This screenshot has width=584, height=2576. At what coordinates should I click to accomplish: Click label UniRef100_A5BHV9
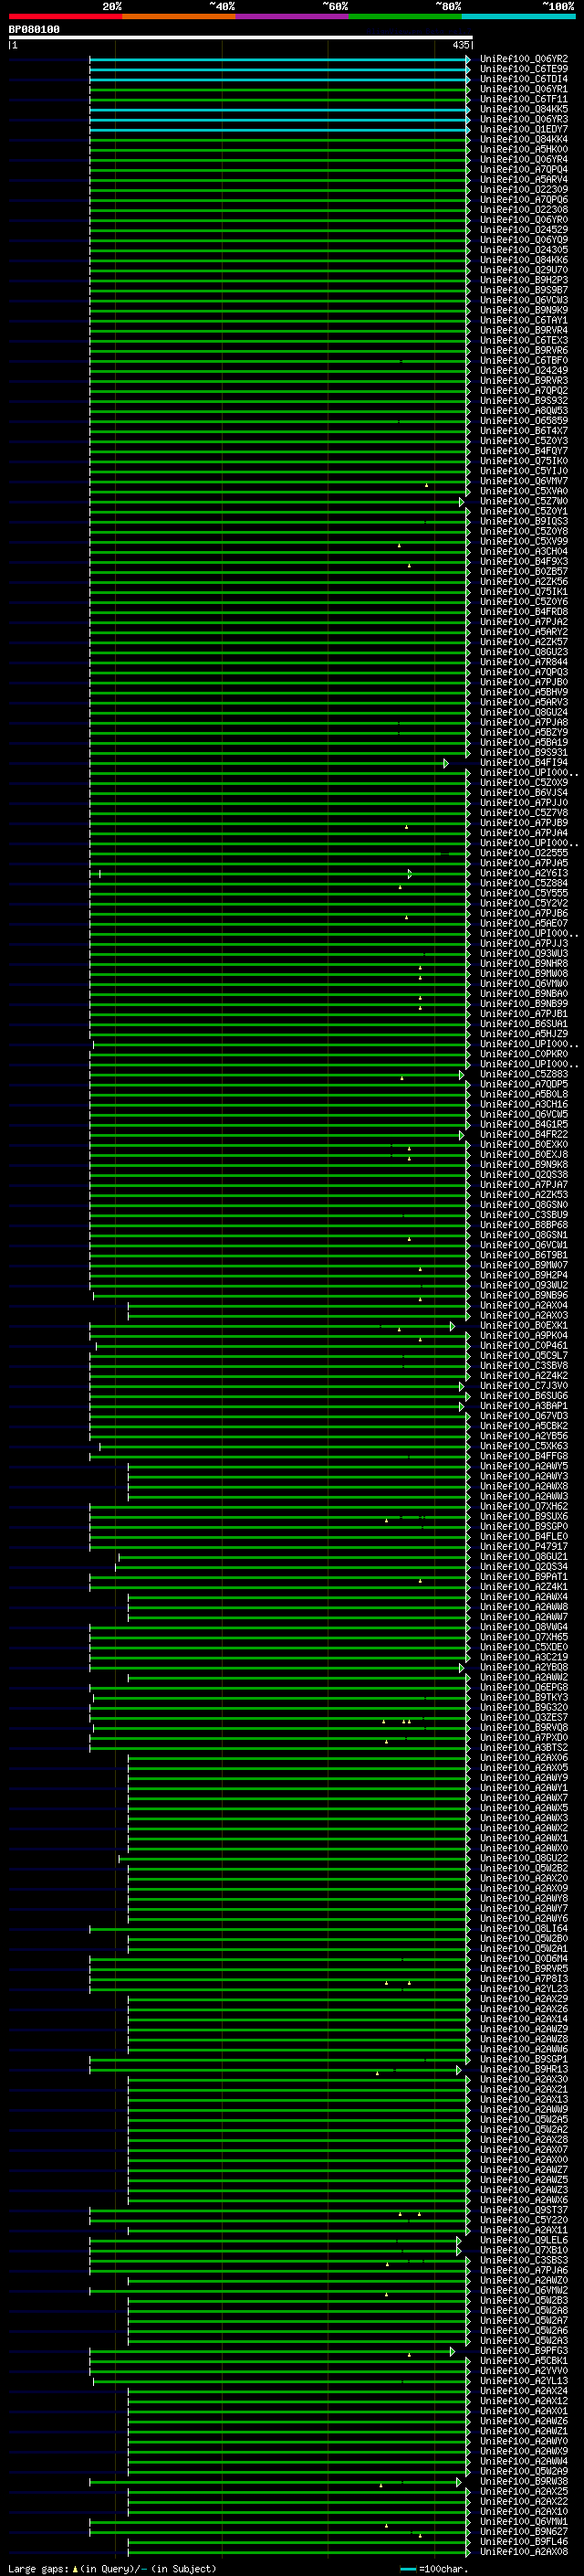[x=523, y=692]
